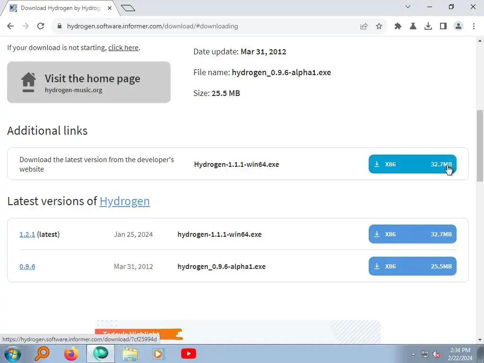This screenshot has height=363, width=484.
Task: Expand the tab search chevron
Action: coord(408,7)
